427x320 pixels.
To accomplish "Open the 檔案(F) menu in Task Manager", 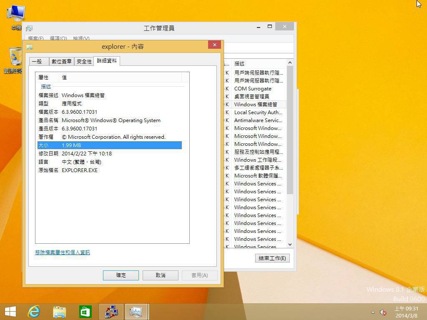I will pos(36,38).
